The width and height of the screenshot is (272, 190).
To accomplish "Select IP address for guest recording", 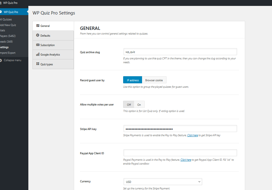I will [x=133, y=80].
